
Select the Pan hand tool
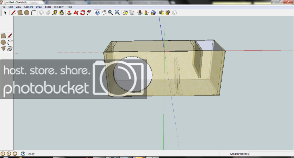[104, 13]
